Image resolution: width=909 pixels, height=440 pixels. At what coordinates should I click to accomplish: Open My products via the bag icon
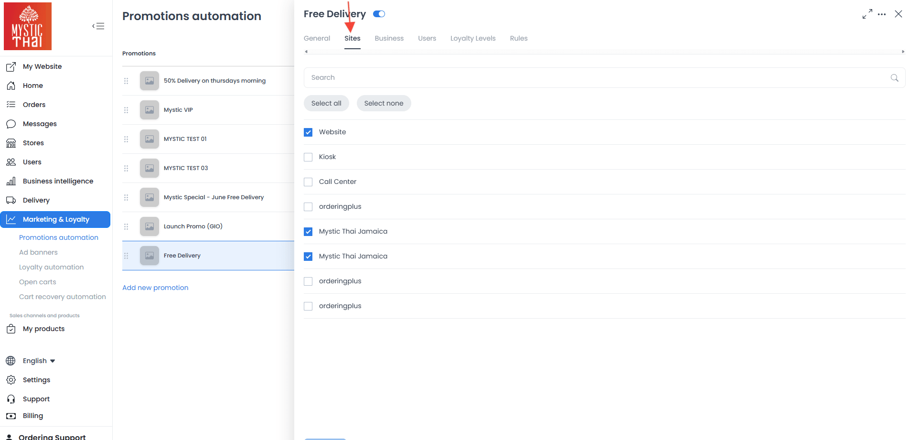pos(11,329)
